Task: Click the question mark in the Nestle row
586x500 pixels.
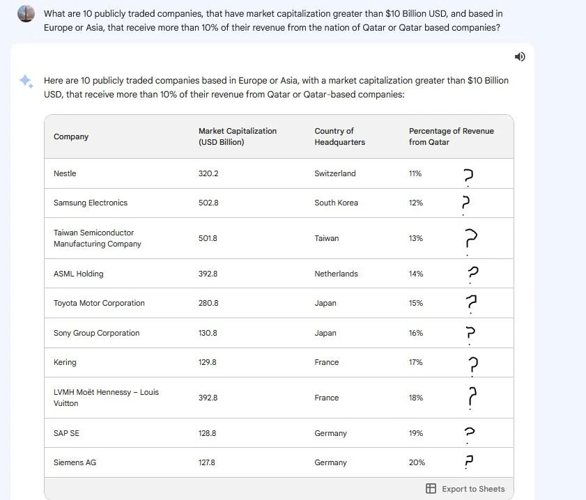Action: click(x=468, y=173)
